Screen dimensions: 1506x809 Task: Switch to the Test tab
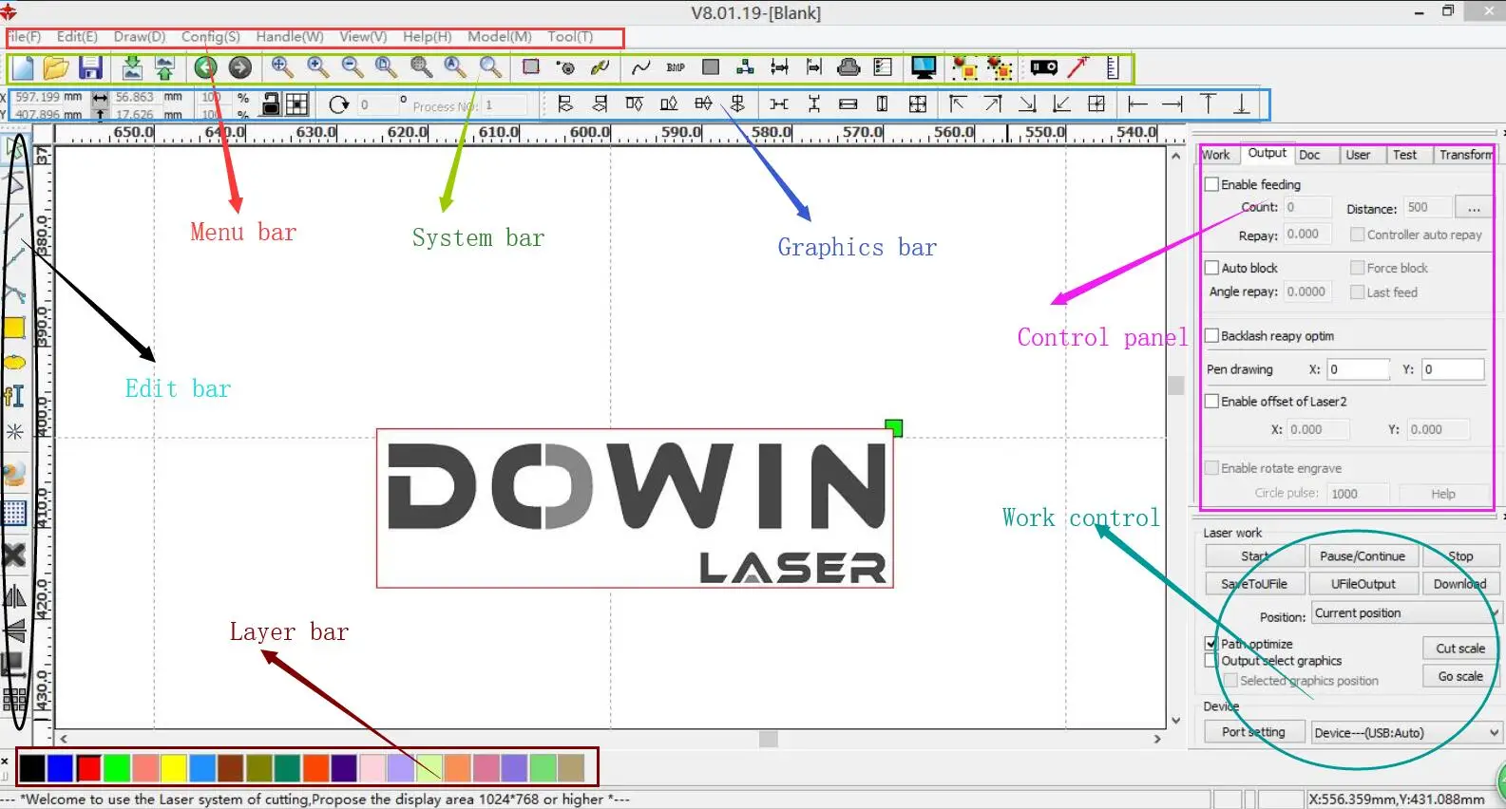pyautogui.click(x=1404, y=155)
